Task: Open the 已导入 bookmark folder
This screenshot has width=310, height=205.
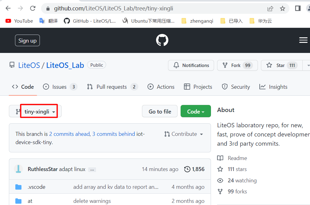Action: (232, 21)
